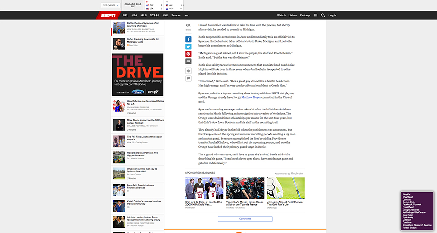Select Facebook Connect in tracker list
Screen dimensions: 437x233
pyautogui.click(x=412, y=204)
